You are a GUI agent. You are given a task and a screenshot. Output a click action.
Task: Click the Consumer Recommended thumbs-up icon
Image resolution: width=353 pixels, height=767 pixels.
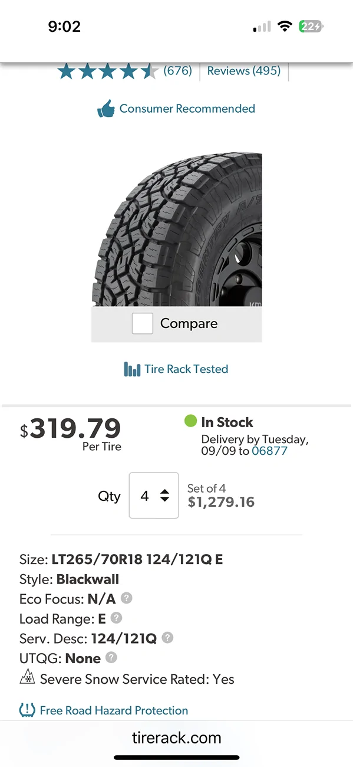[x=107, y=108]
